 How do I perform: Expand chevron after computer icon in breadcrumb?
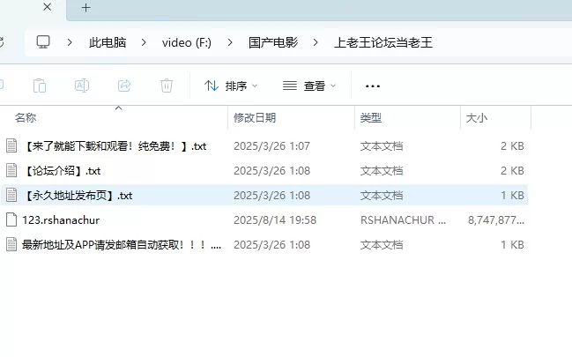(70, 42)
